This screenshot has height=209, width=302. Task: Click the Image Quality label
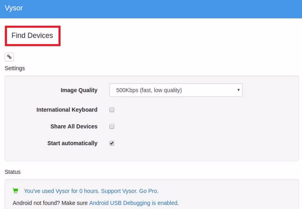(x=79, y=90)
